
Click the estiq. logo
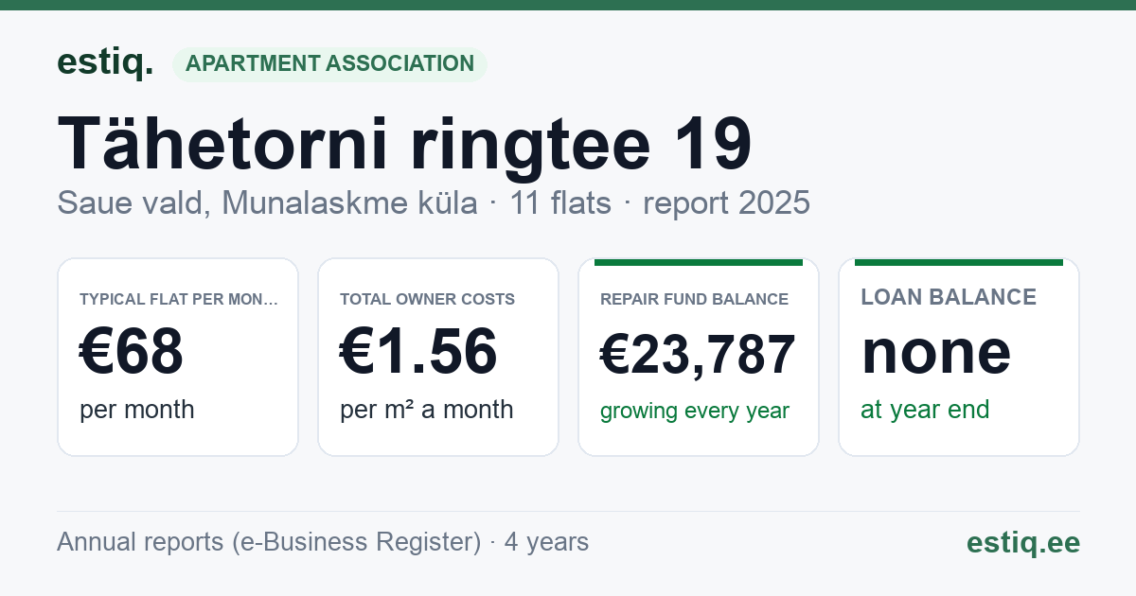click(x=105, y=62)
